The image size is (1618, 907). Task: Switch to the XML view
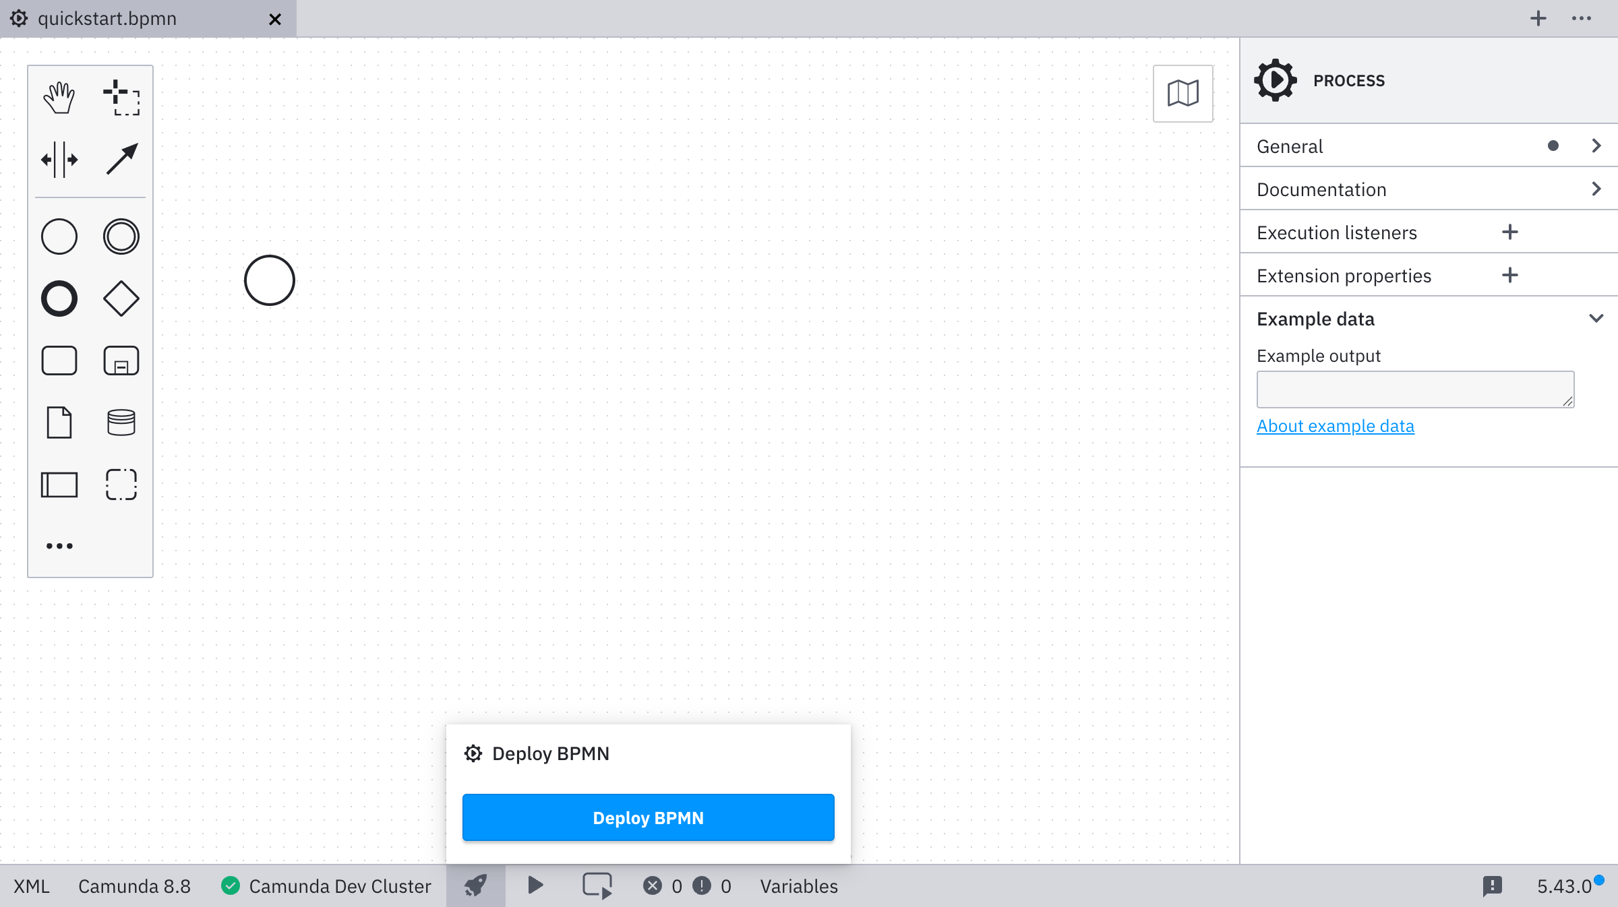click(x=32, y=886)
